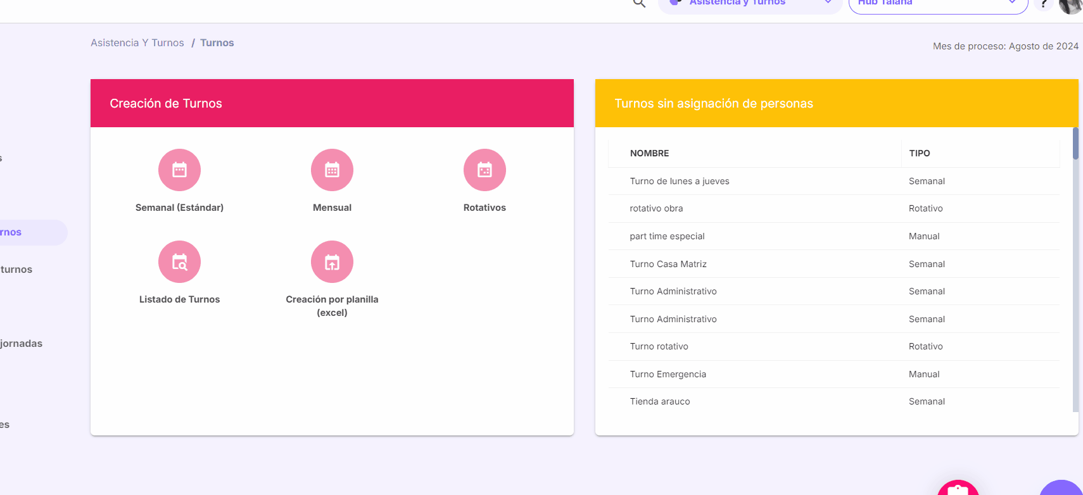
Task: Click the Semanal (Estándar) label
Action: tap(179, 208)
